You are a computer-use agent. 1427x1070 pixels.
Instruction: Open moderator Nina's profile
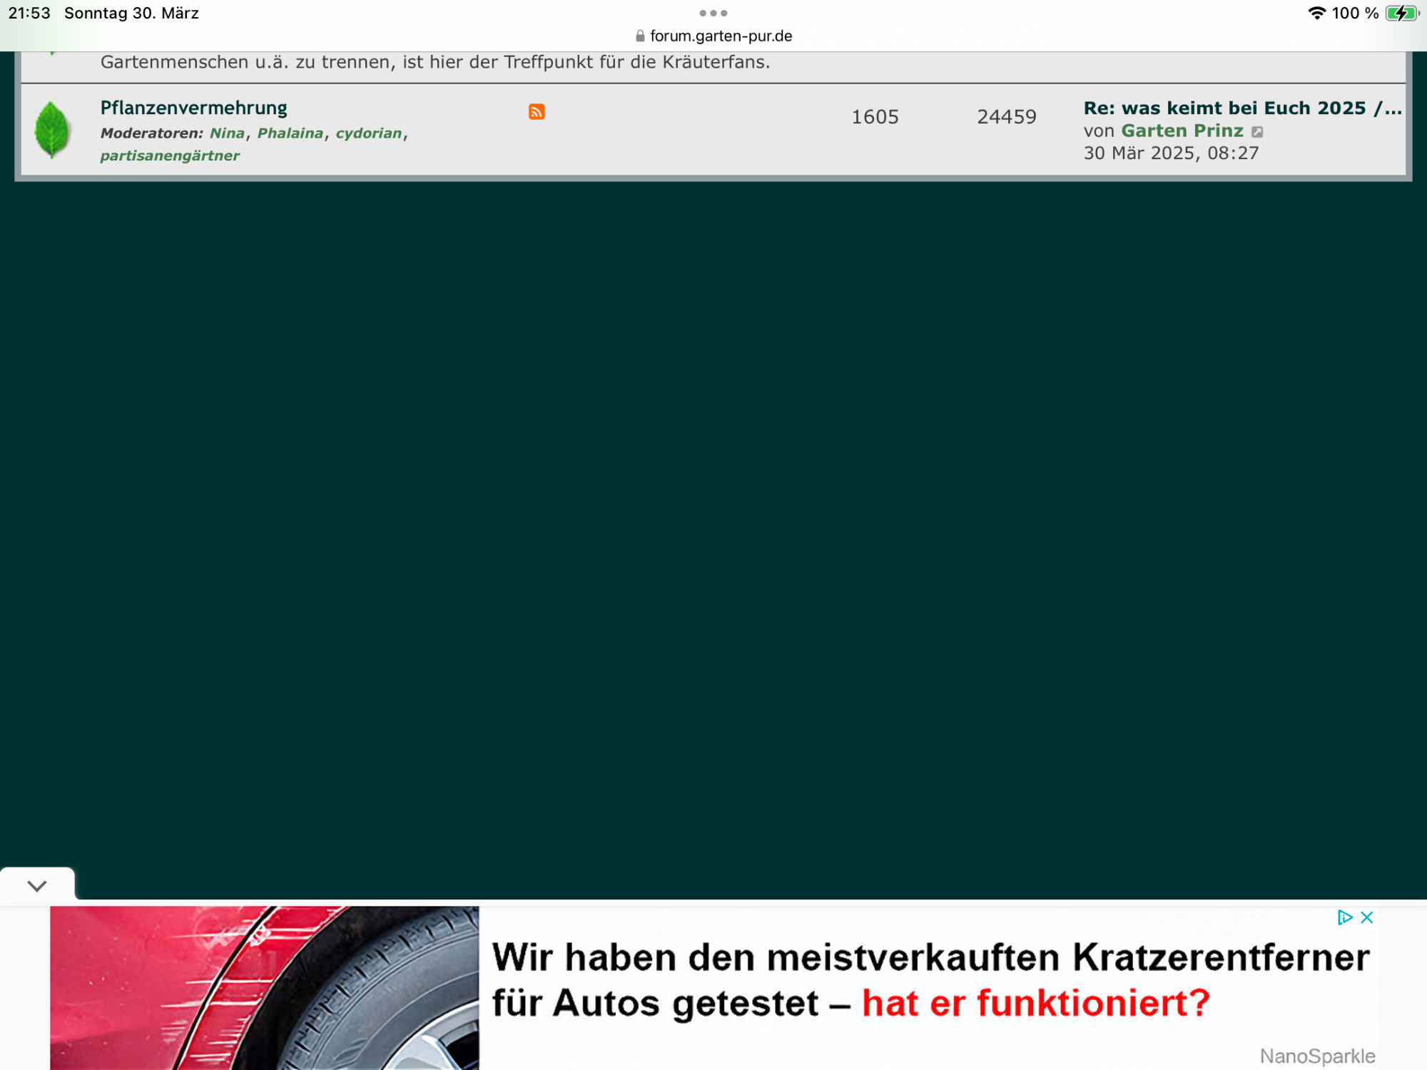(x=227, y=133)
